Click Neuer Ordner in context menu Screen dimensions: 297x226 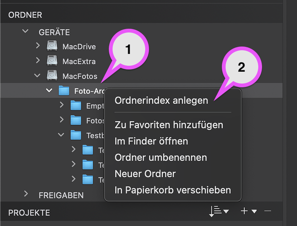point(145,174)
